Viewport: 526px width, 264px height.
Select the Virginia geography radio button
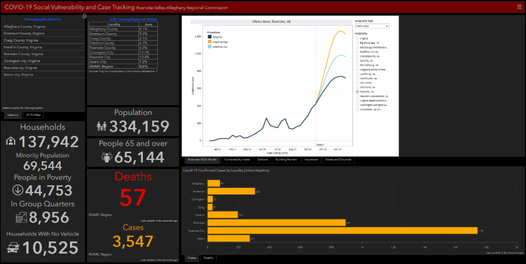(x=357, y=38)
